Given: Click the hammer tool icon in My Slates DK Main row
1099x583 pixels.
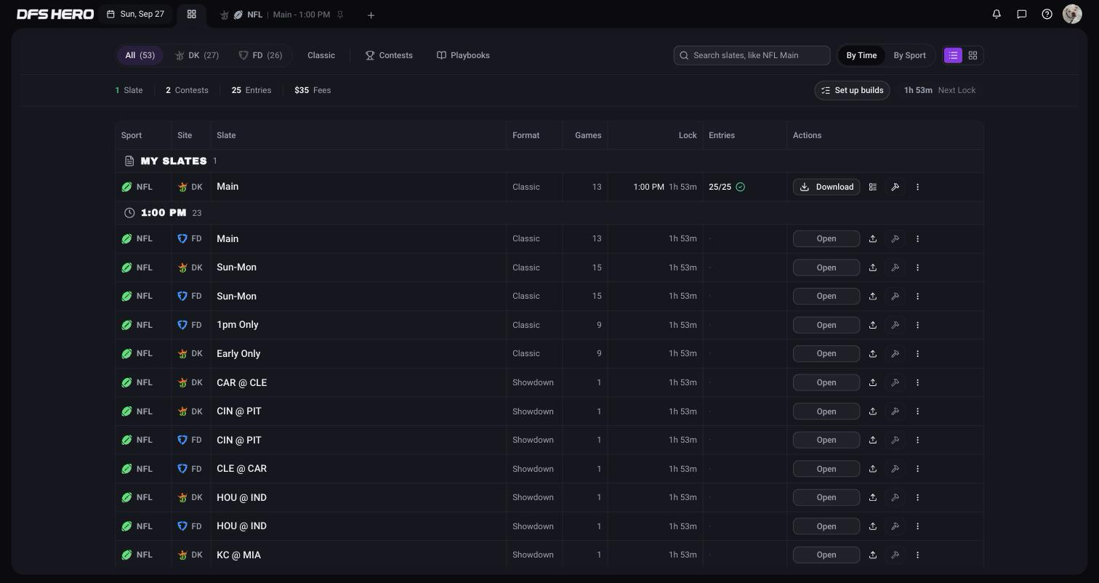Looking at the screenshot, I should pos(895,187).
